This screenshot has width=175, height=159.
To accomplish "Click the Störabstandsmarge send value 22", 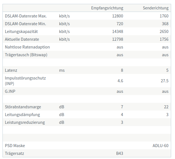I will coord(166,107).
